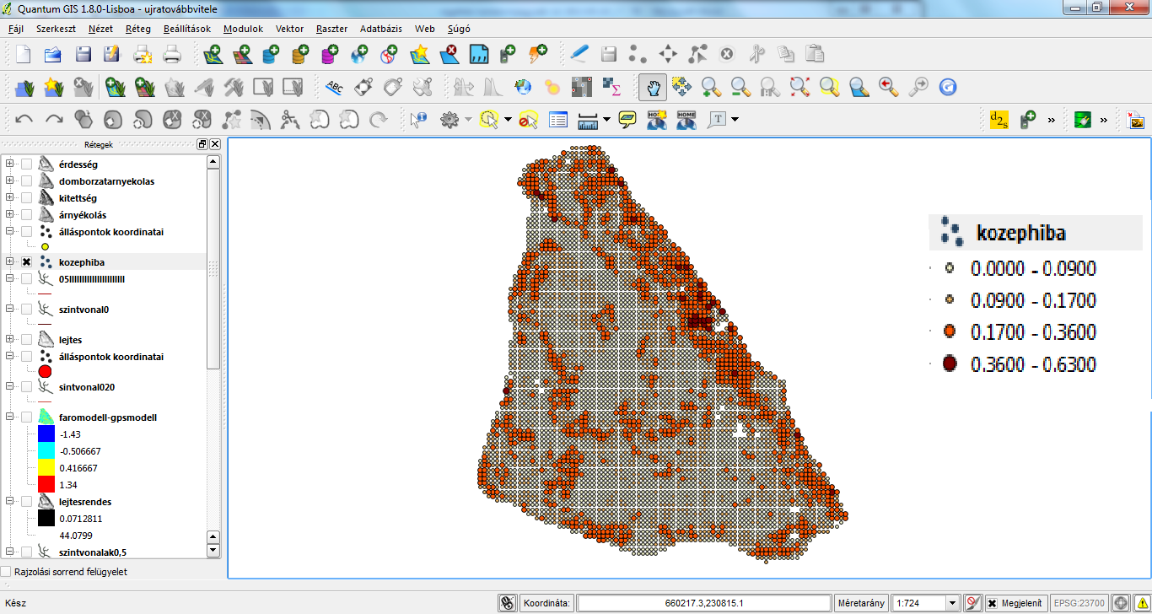Open project using the folder icon
This screenshot has height=614, width=1152.
point(52,55)
